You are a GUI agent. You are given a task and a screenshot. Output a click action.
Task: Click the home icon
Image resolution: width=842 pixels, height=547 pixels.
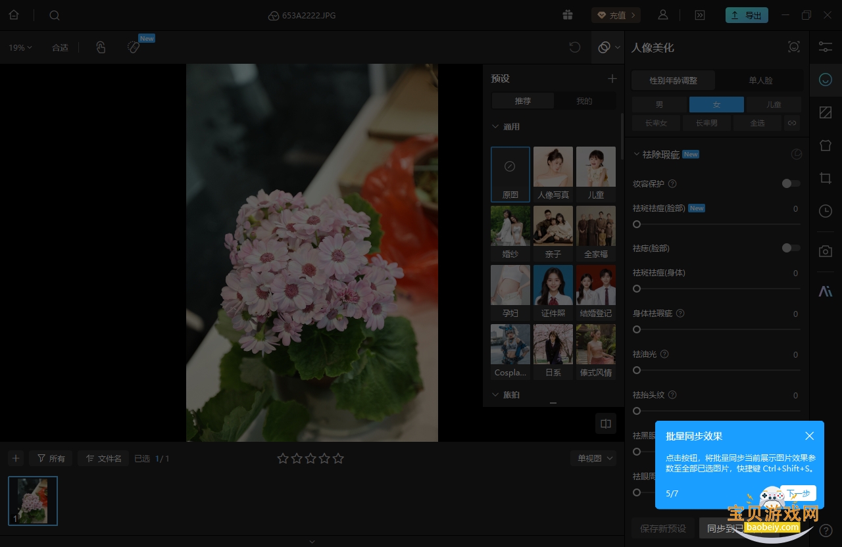pos(14,15)
